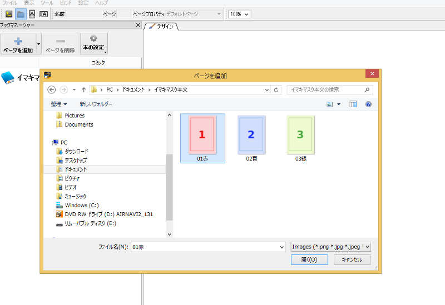The image size is (445, 305).
Task: Expand the ファイル名 combo box arrow
Action: pos(281,247)
